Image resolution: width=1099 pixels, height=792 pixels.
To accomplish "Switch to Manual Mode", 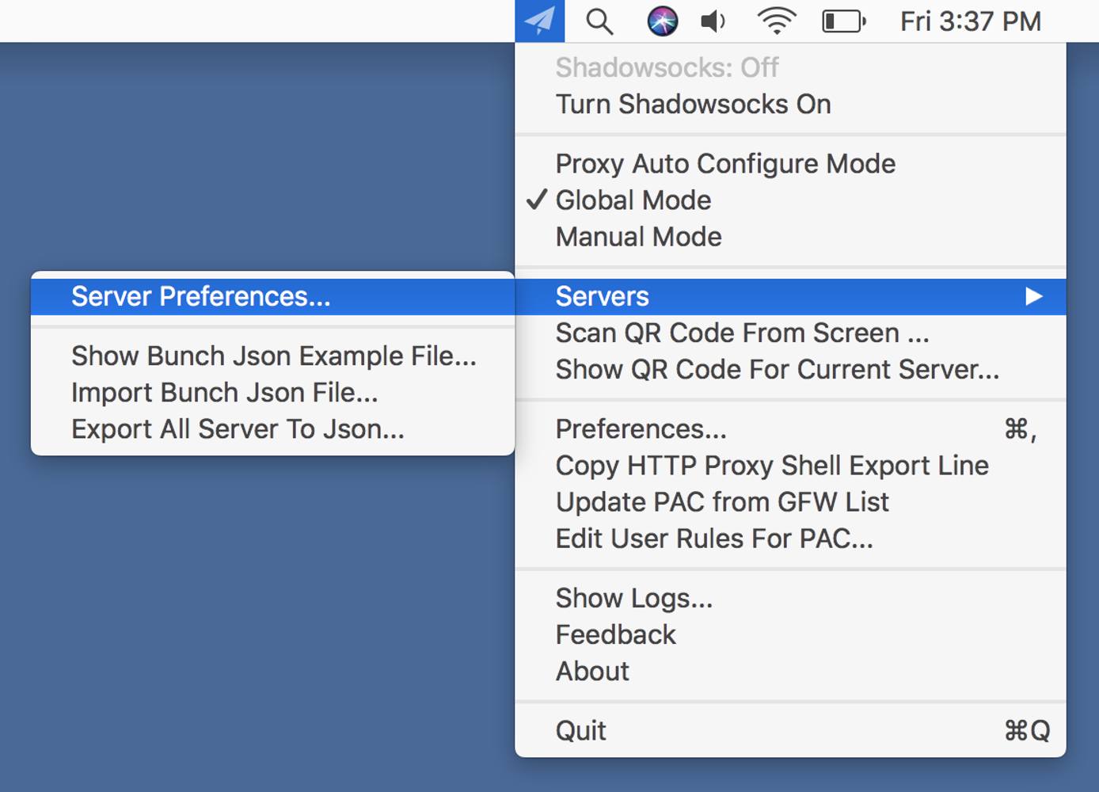I will (638, 236).
